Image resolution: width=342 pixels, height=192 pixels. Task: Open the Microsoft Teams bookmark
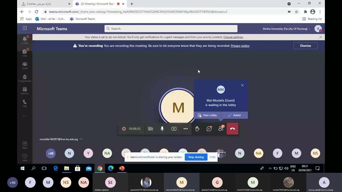point(82,19)
